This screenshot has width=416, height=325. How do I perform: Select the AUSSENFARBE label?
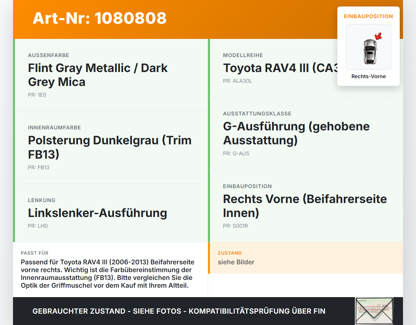coord(48,55)
